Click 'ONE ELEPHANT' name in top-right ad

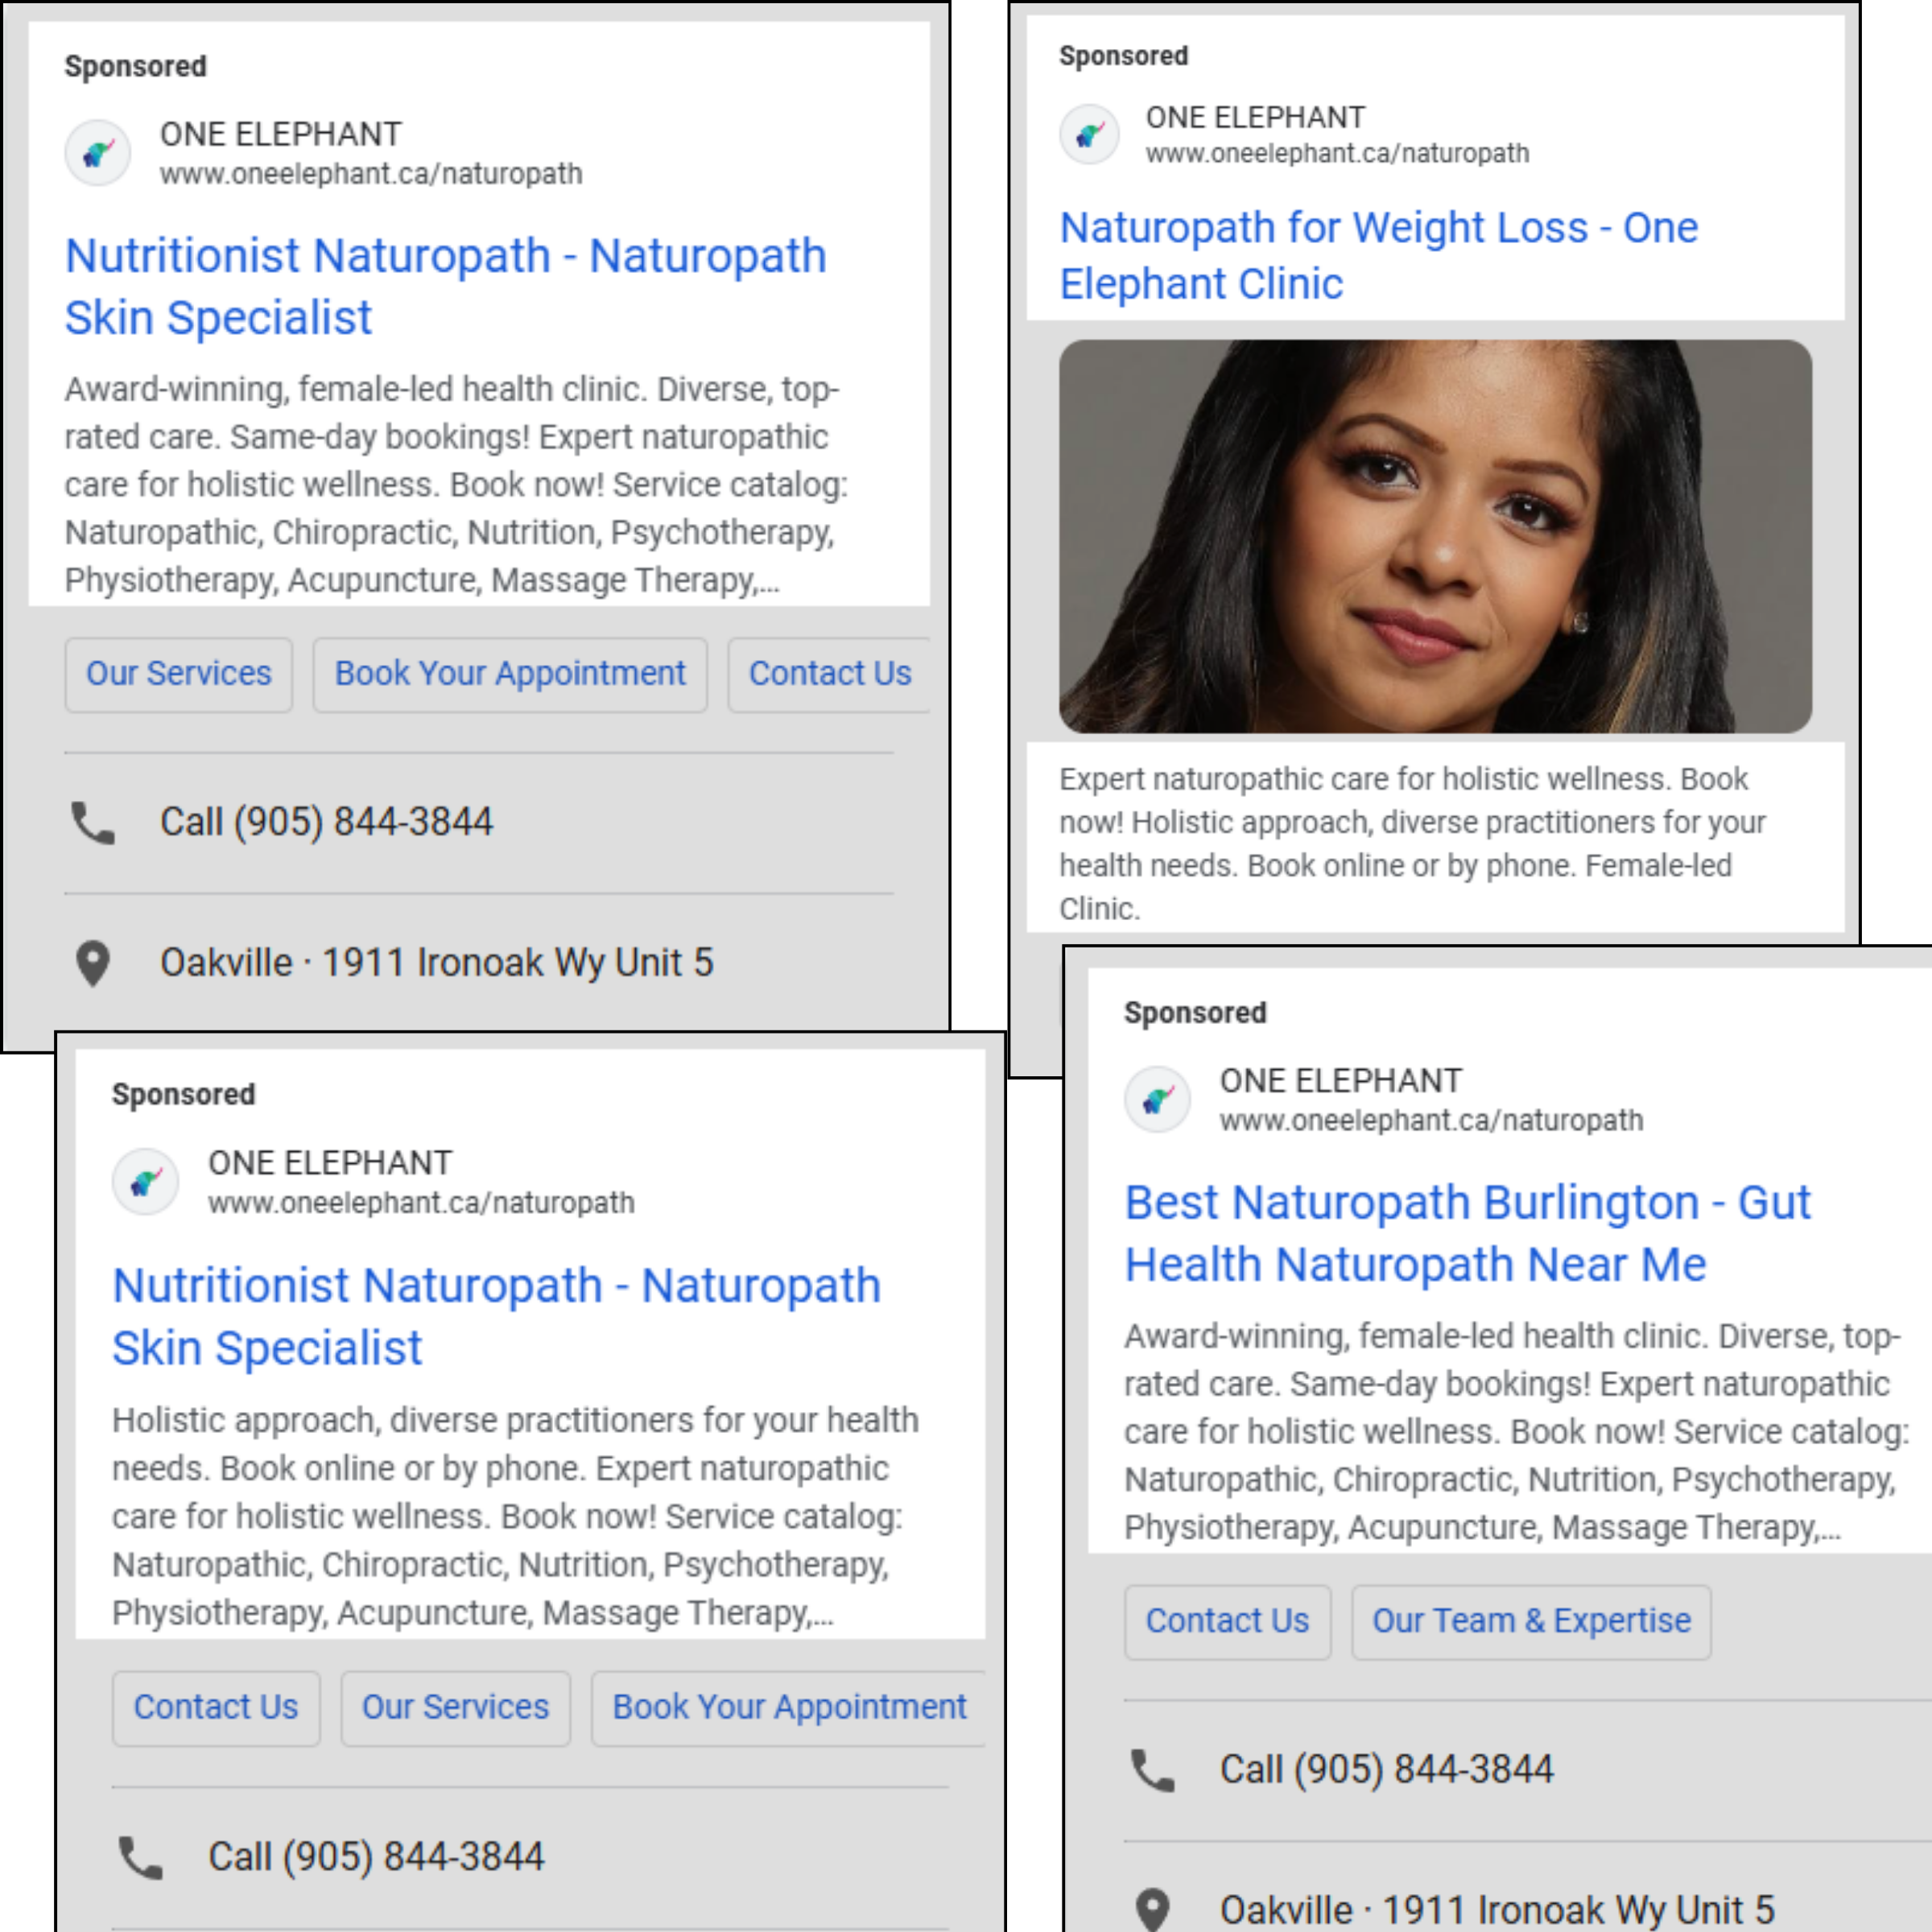[x=1255, y=117]
